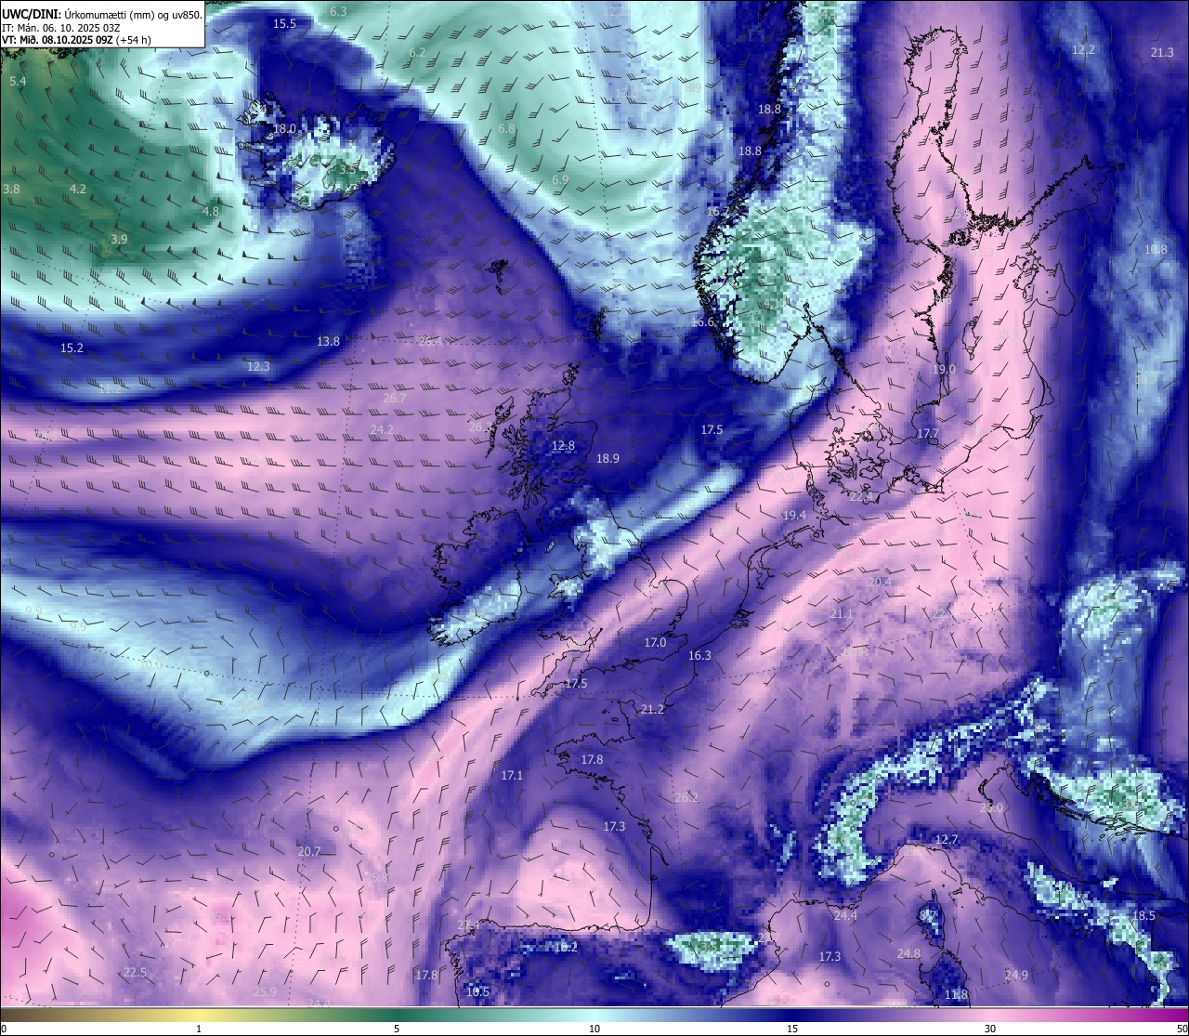Image resolution: width=1189 pixels, height=1036 pixels.
Task: Click the 24.2 value west of Scotland
Action: 382,429
